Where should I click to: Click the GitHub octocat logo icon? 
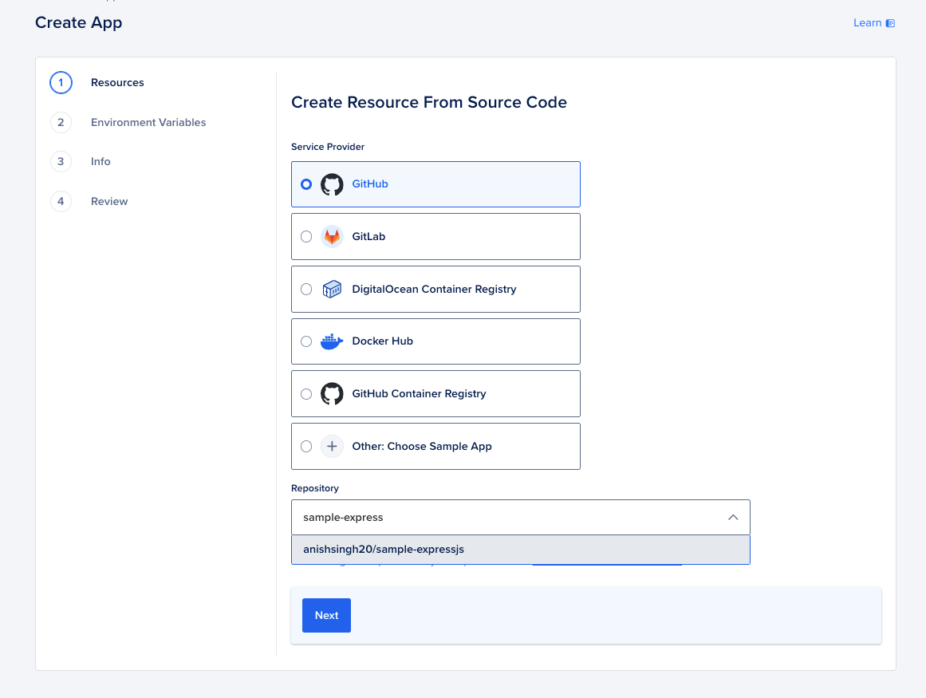pyautogui.click(x=332, y=184)
